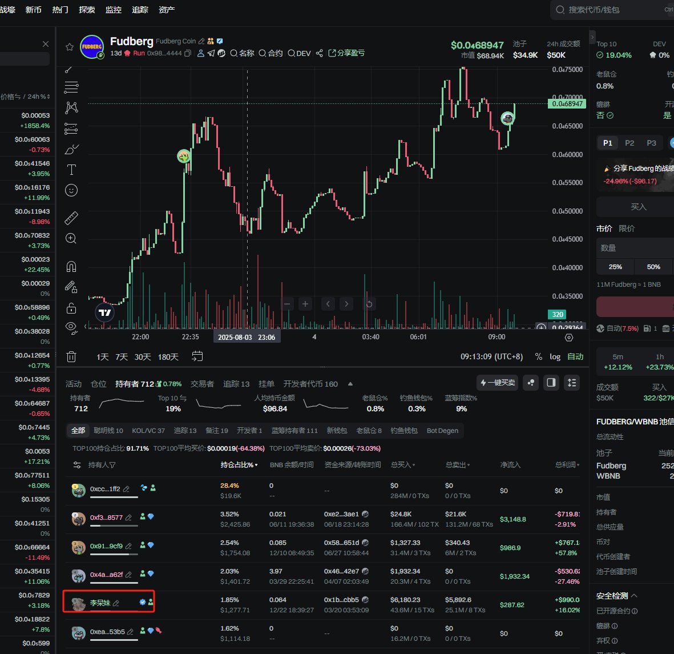The image size is (674, 654).
Task: Search by 合约 in the token header
Action: click(x=271, y=53)
